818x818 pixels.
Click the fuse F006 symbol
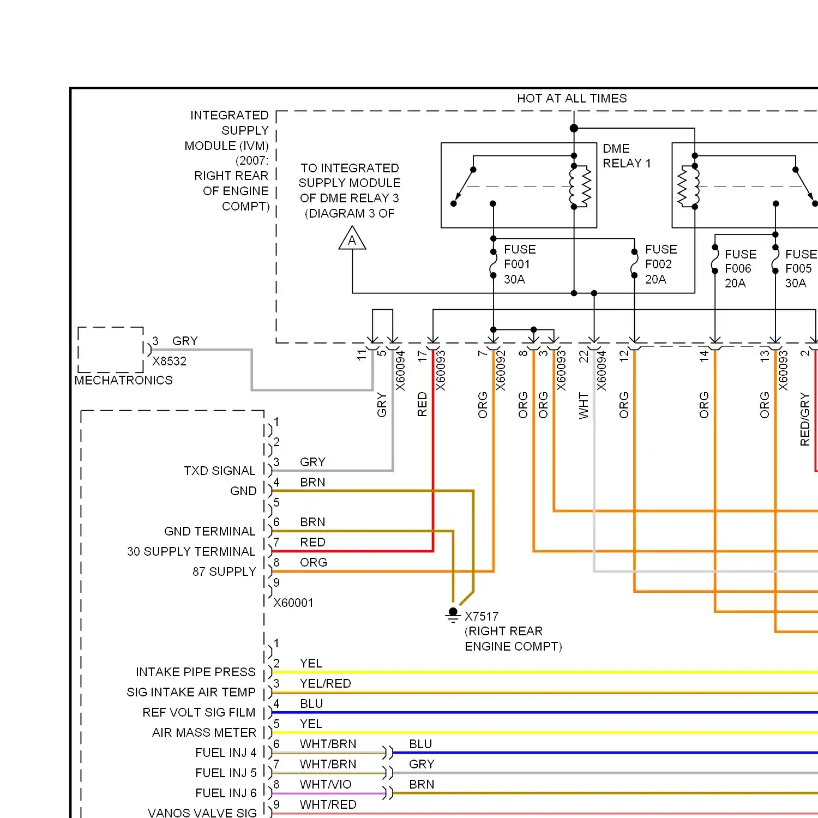pyautogui.click(x=715, y=259)
